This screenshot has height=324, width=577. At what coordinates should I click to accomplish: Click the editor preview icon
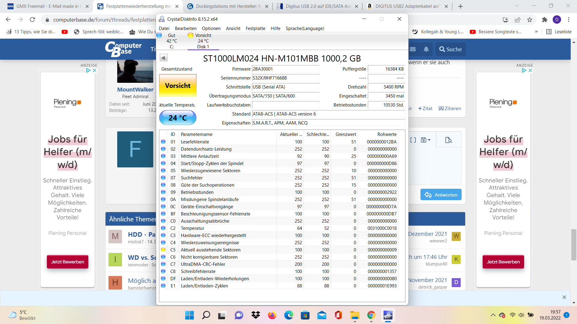(x=449, y=140)
